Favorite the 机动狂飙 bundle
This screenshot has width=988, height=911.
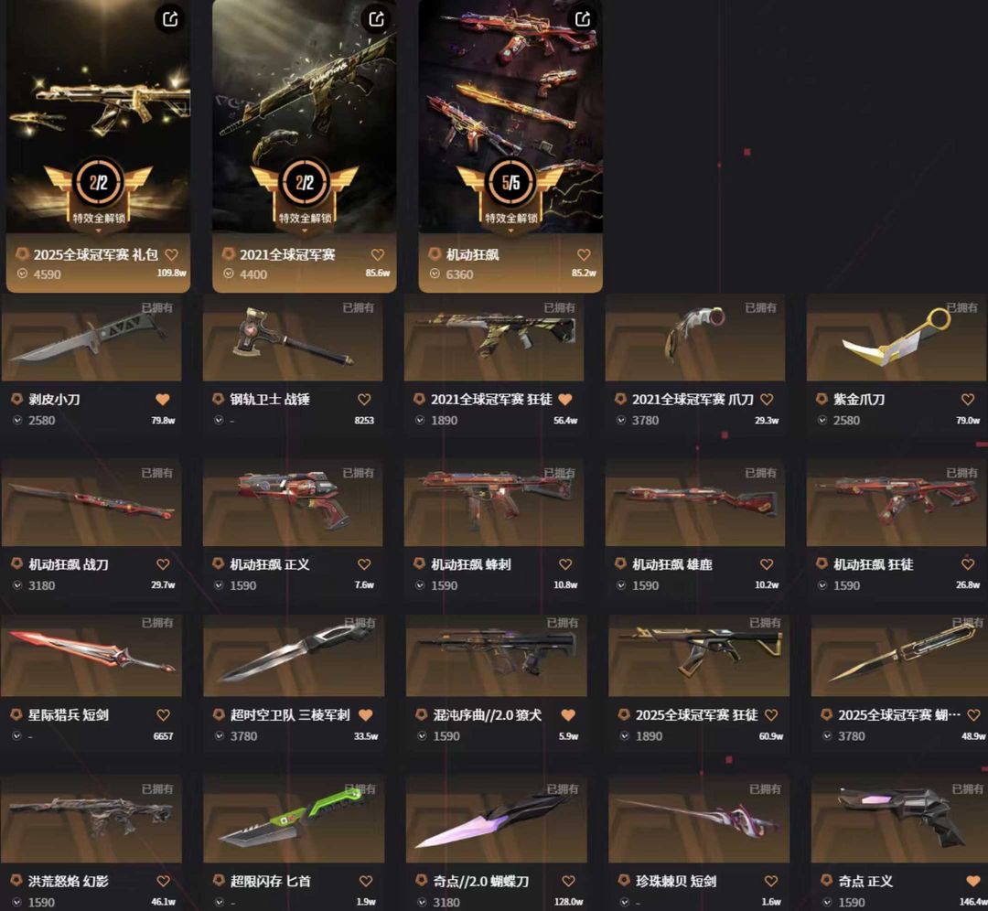click(584, 254)
